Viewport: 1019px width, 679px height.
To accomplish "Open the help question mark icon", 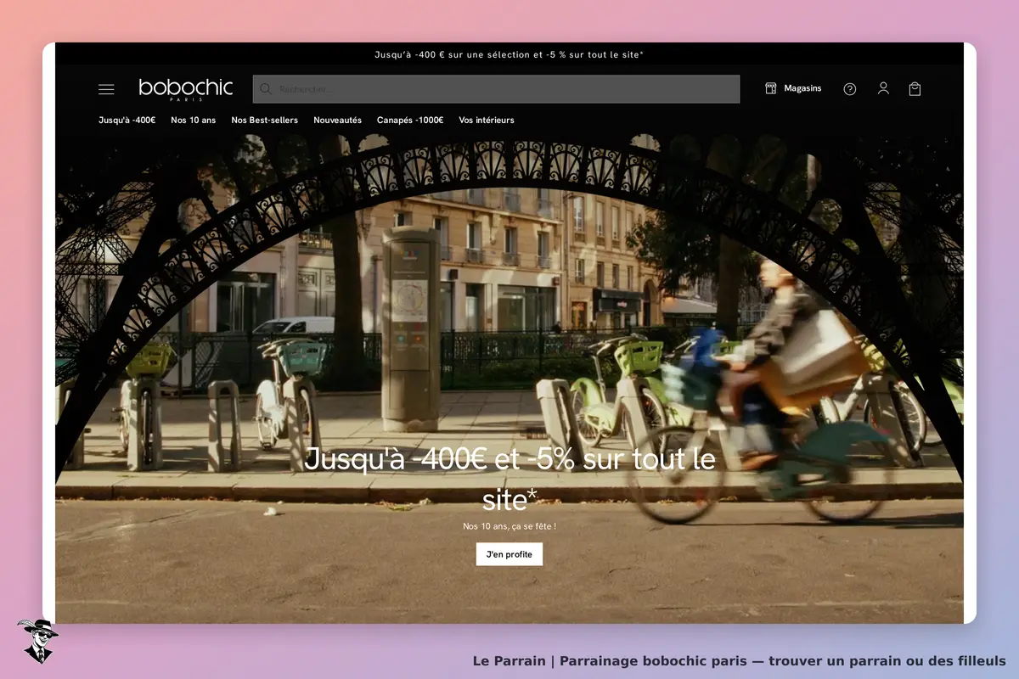I will tap(850, 89).
